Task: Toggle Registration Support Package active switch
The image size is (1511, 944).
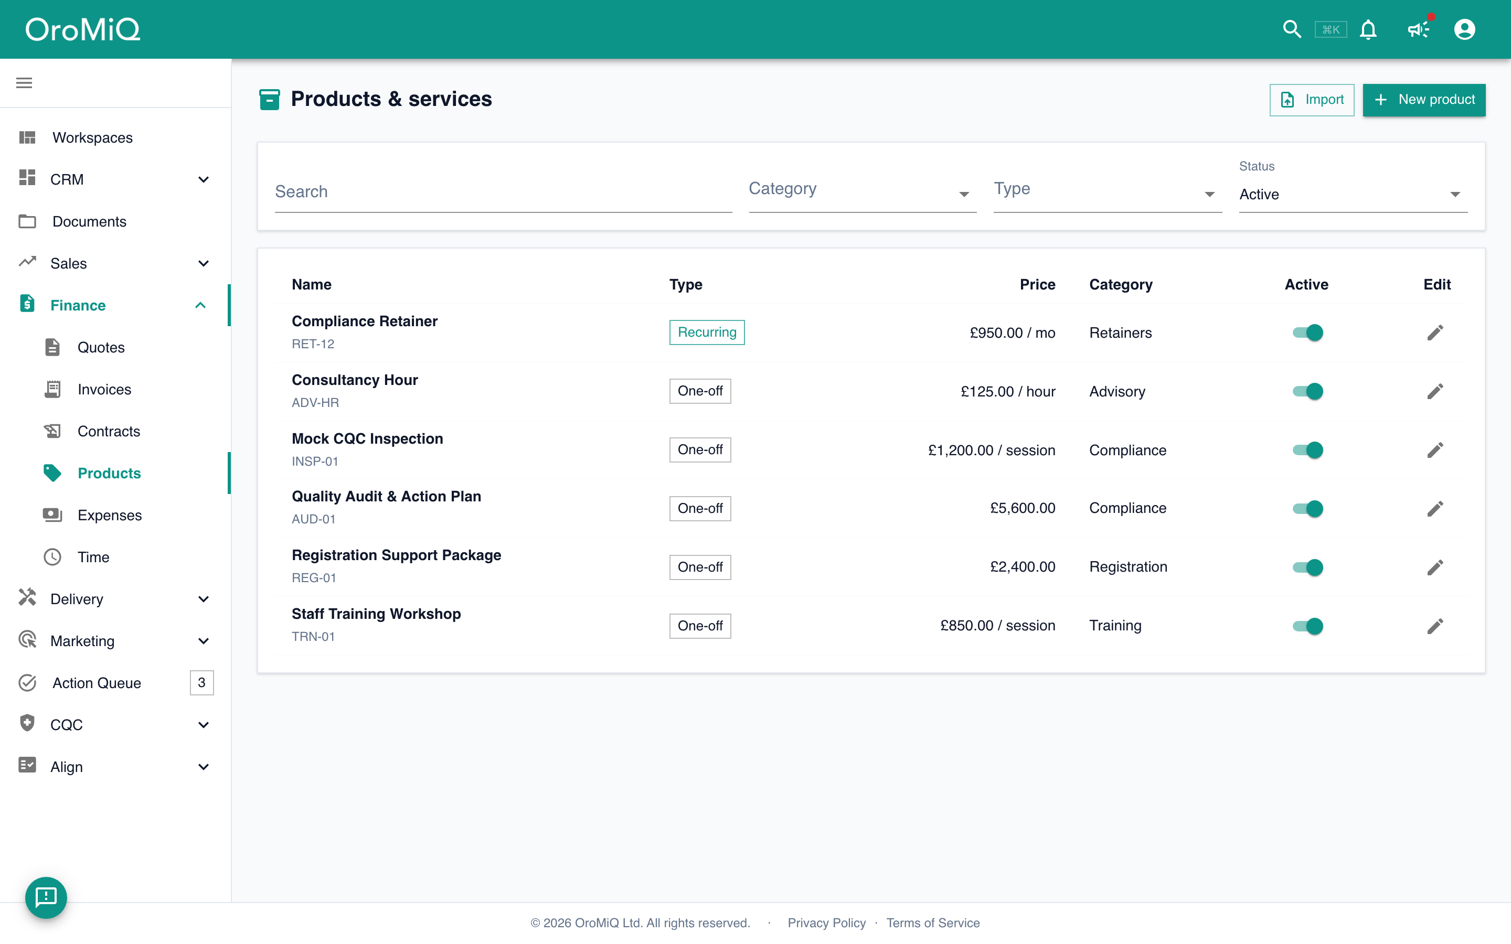Action: click(1307, 567)
